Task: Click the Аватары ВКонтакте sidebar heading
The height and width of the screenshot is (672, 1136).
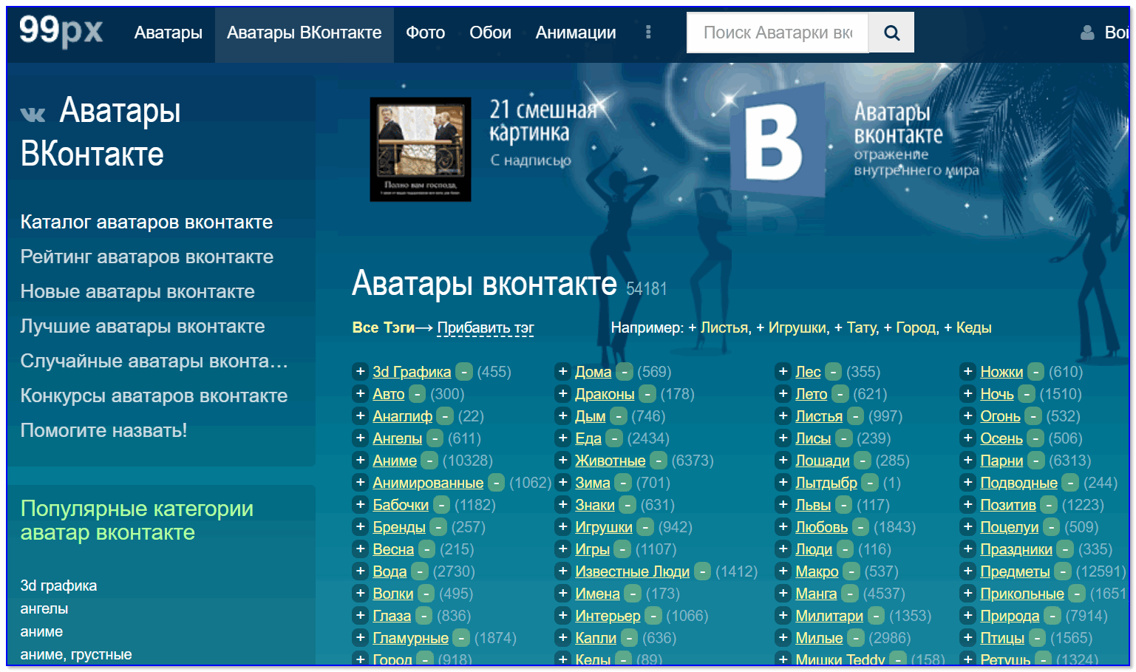Action: tap(101, 132)
